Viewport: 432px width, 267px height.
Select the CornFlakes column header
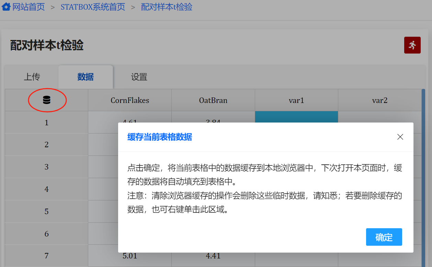[130, 100]
